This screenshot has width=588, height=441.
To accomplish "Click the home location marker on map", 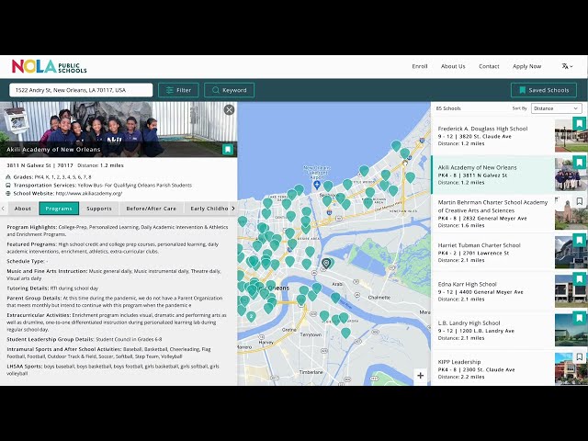I will [326, 264].
